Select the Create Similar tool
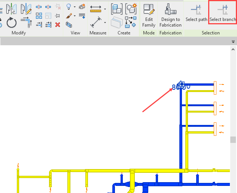This screenshot has width=237, height=193. [131, 22]
